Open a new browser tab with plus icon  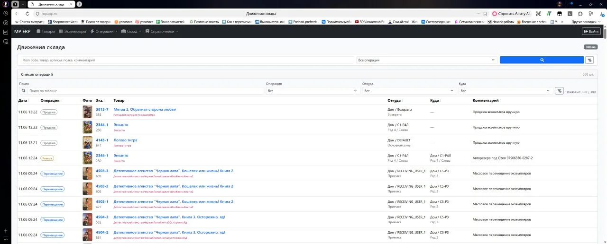(x=79, y=4)
